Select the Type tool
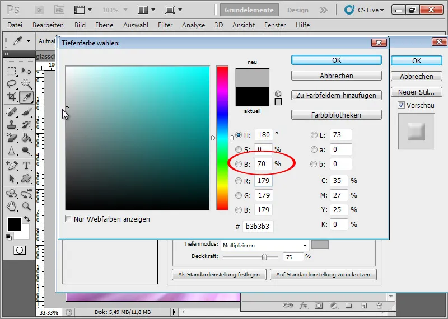This screenshot has width=448, height=319. [26, 165]
